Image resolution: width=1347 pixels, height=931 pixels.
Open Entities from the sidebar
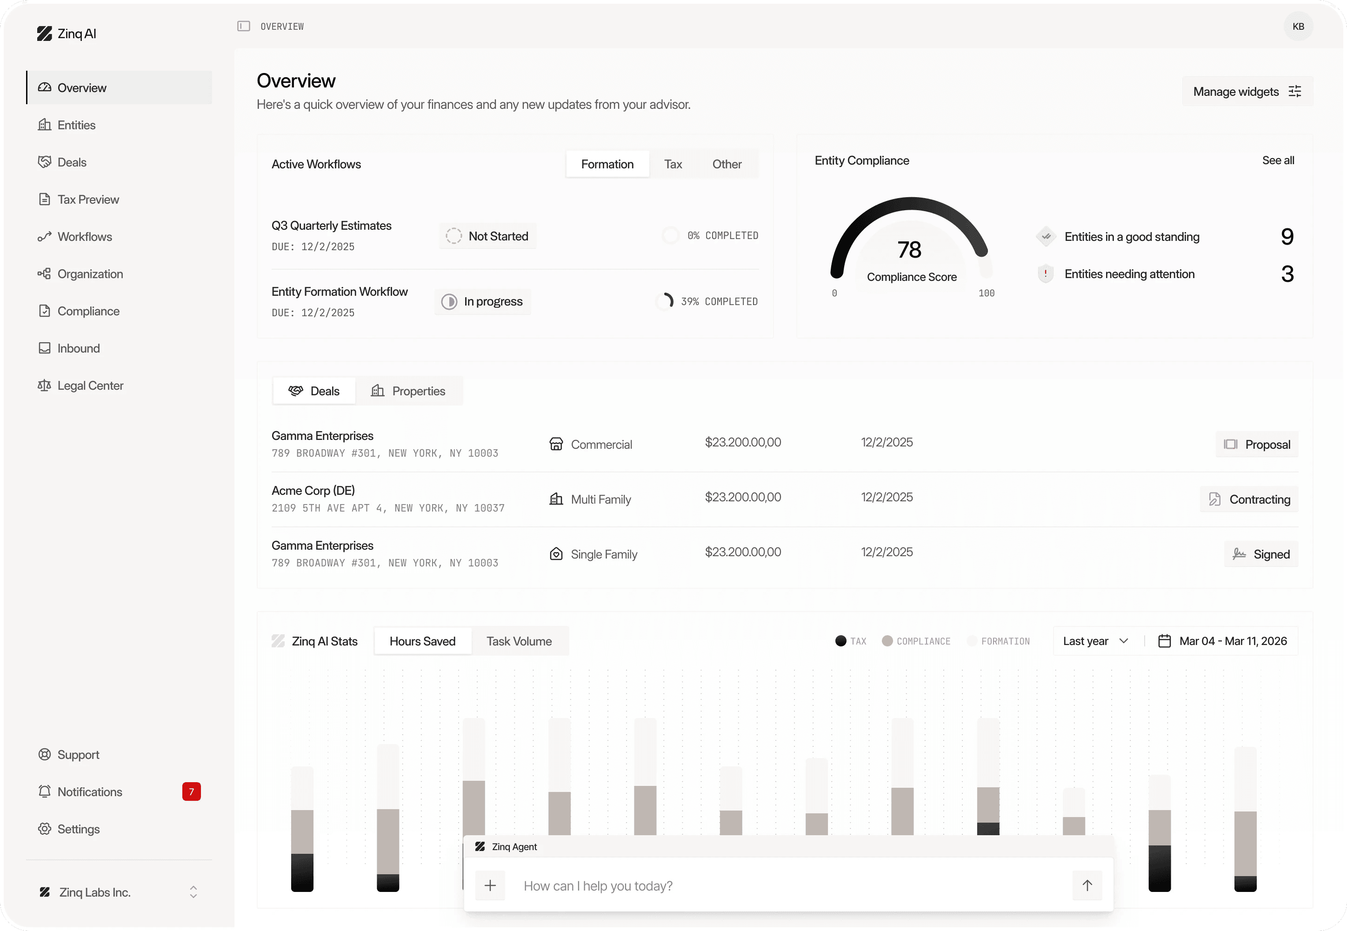click(119, 125)
